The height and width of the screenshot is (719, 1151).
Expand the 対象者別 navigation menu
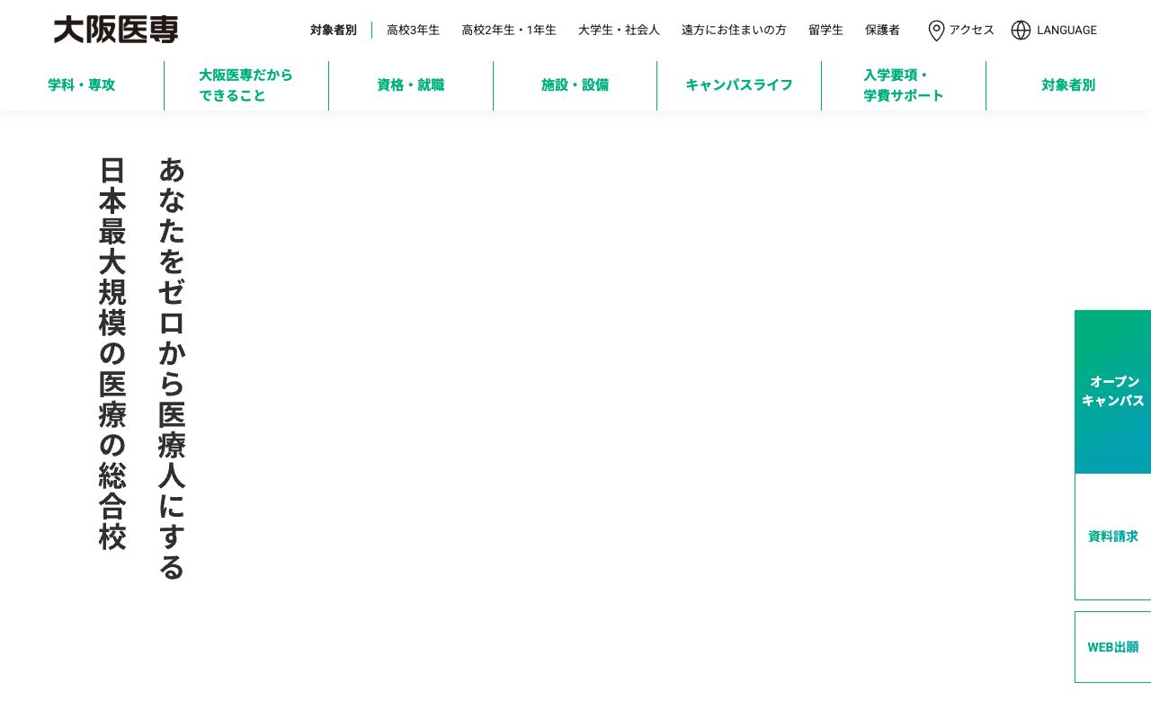[1068, 85]
